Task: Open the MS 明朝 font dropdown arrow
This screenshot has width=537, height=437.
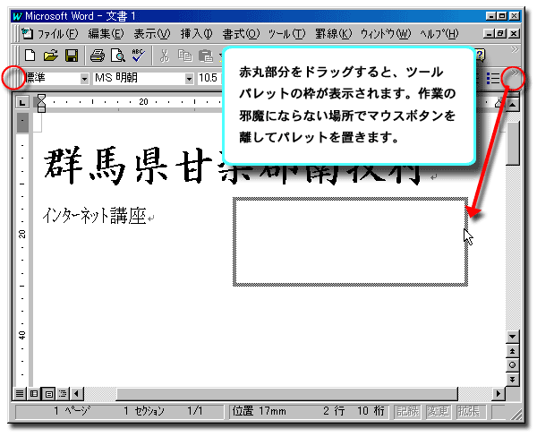Action: tap(189, 79)
